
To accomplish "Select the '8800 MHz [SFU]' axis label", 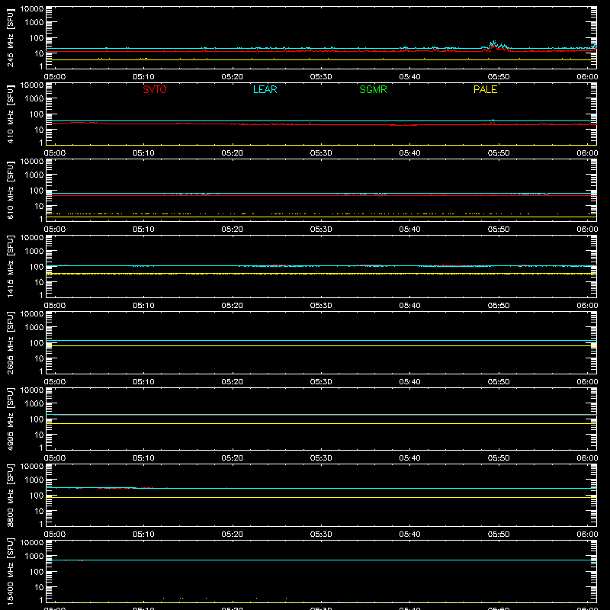I will point(11,495).
